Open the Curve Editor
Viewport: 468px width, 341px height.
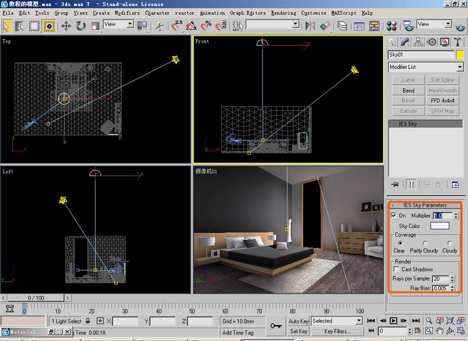(x=359, y=26)
